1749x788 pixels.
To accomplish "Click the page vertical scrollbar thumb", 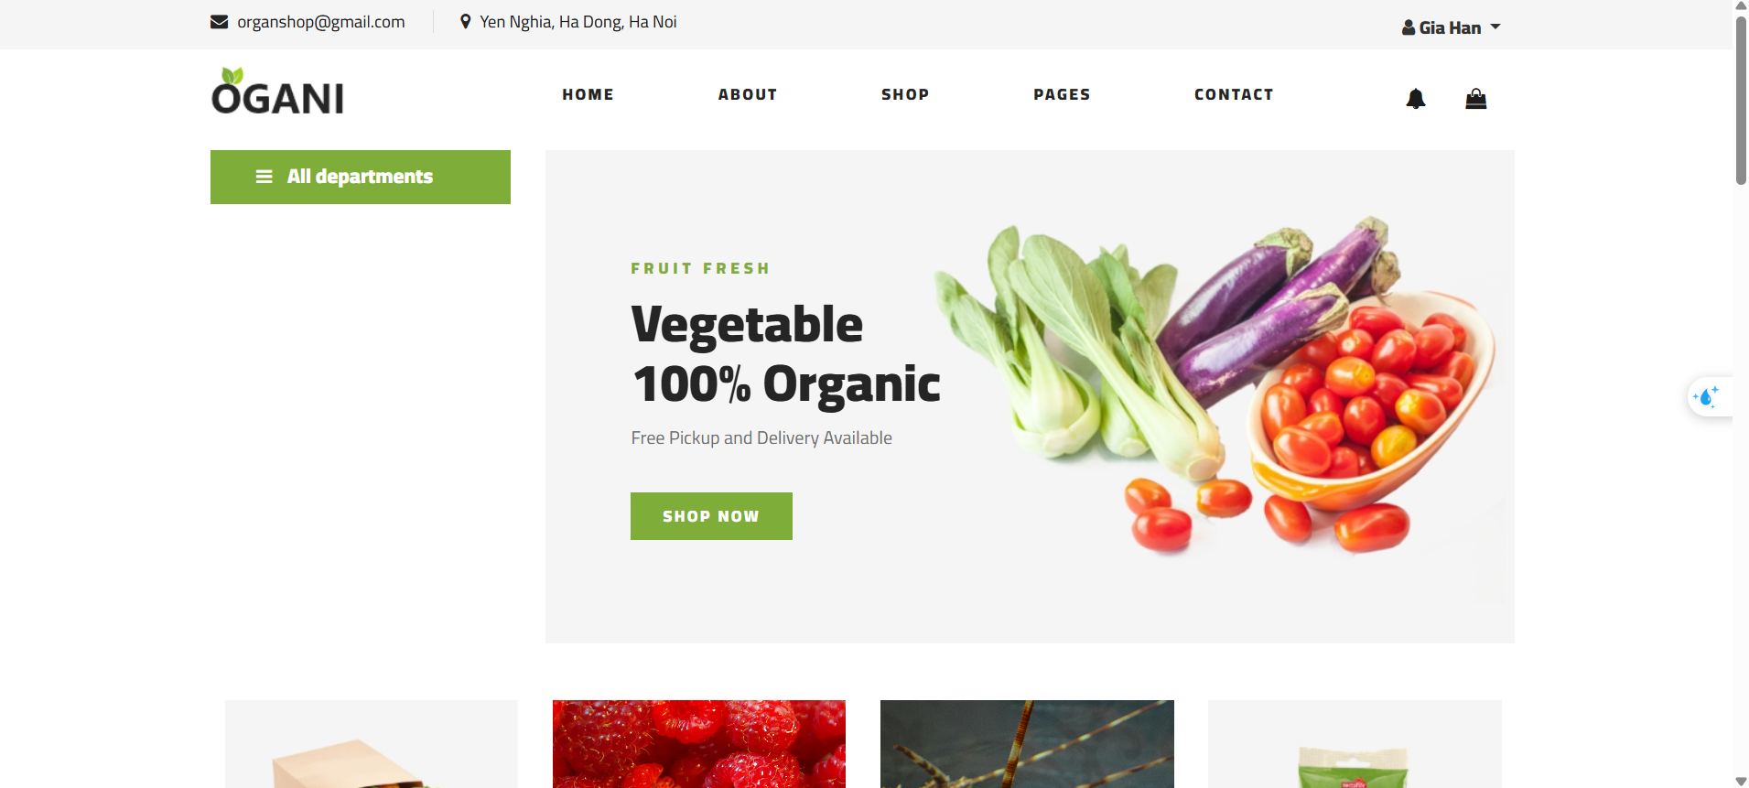I will (x=1741, y=101).
